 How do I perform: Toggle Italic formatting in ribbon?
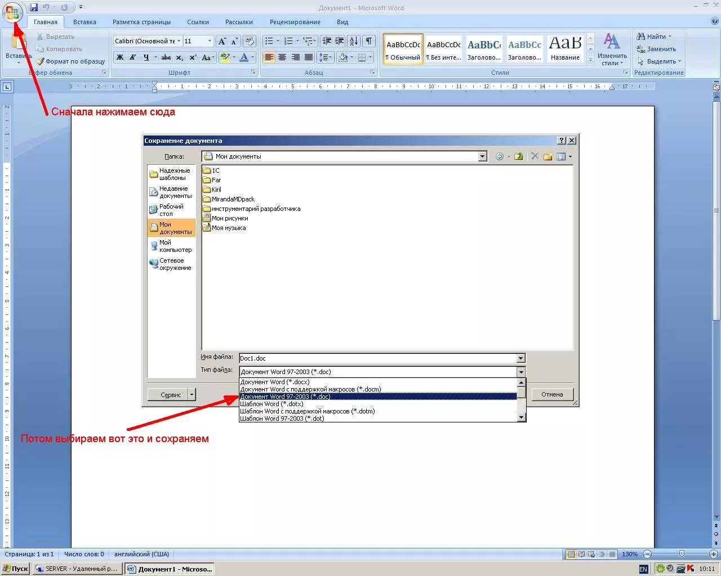pos(133,57)
